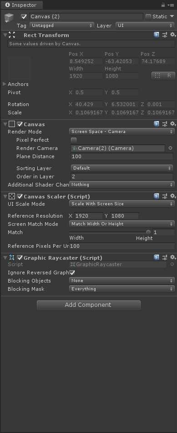The width and height of the screenshot is (177, 433).
Task: Click the Add Component button
Action: click(88, 305)
